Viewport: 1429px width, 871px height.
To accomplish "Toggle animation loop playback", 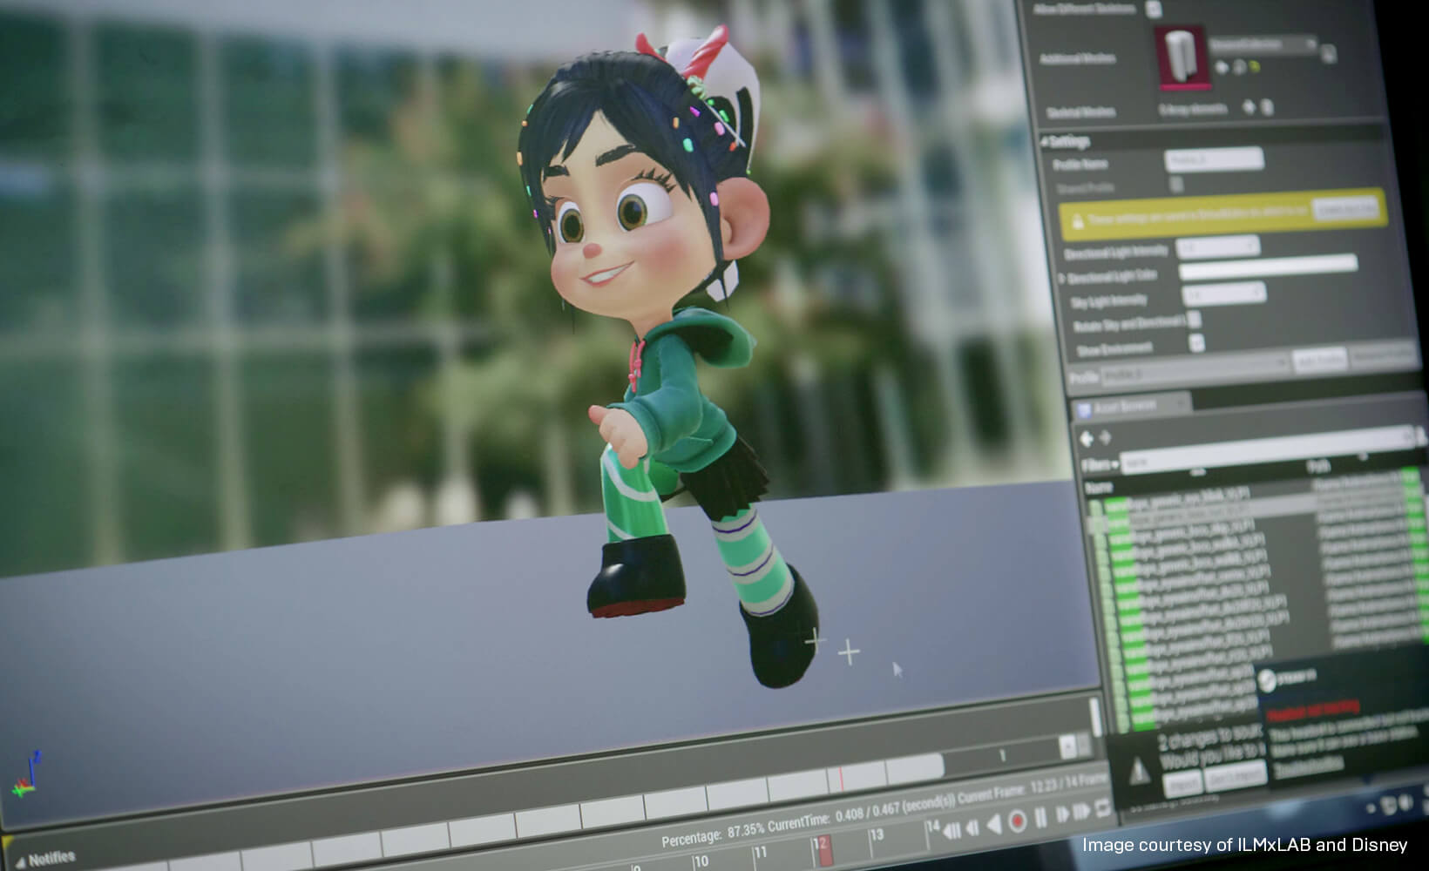I will [1102, 807].
